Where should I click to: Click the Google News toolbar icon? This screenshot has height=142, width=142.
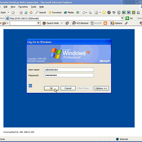[x=67, y=23]
